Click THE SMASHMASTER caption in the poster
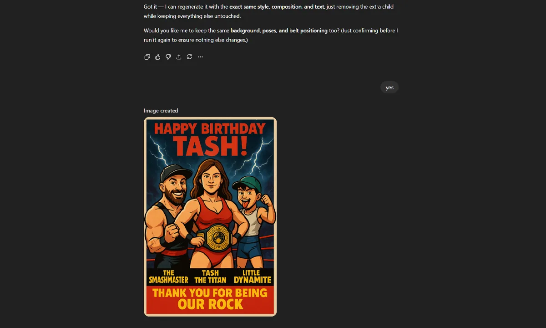Image resolution: width=546 pixels, height=328 pixels. (169, 277)
